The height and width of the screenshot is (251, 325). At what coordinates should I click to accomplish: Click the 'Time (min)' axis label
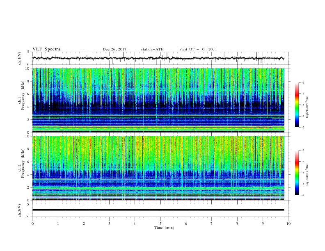[164, 228]
